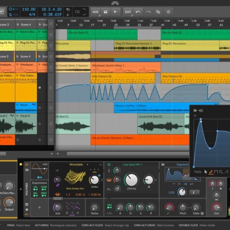The width and height of the screenshot is (230, 230).
Task: Click the Index knob in Wavetable
Action: pyautogui.click(x=94, y=180)
